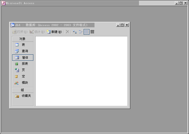
Task: Select the list view icon
Action: (86, 32)
